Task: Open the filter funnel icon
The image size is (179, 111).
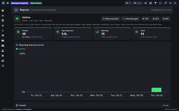Action: pos(156,3)
